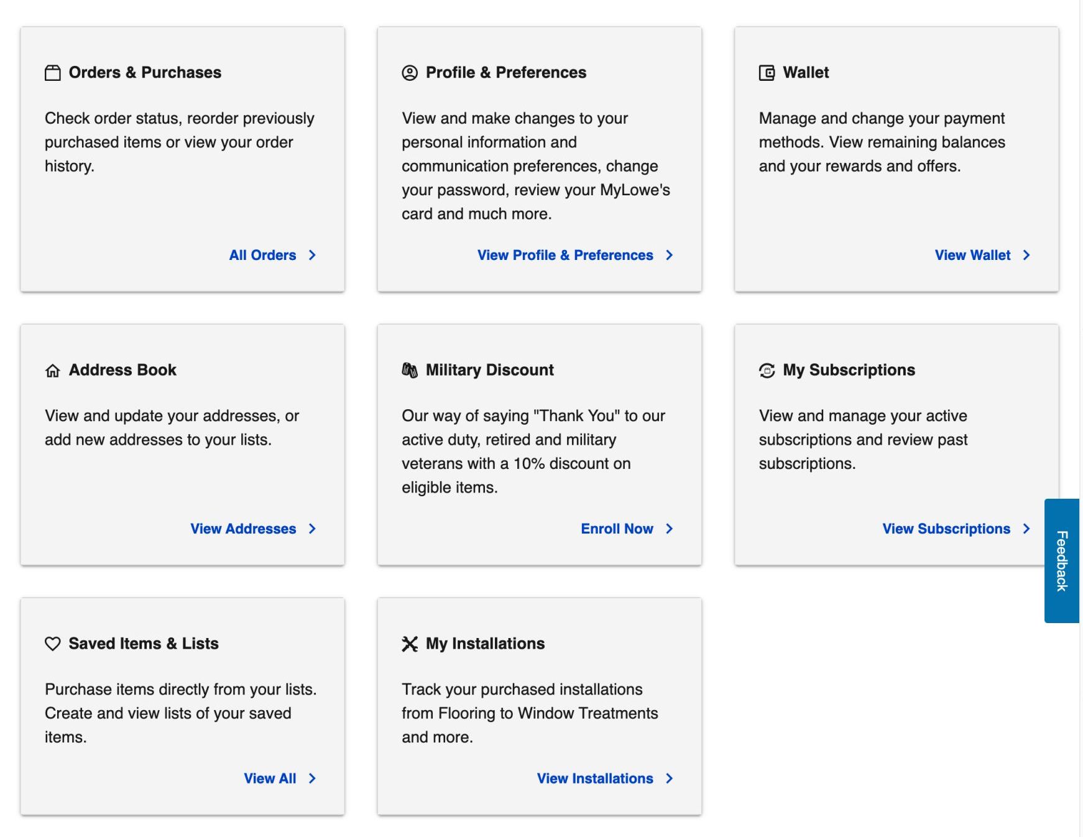Click the Saved Items heart icon
The height and width of the screenshot is (837, 1083).
53,644
